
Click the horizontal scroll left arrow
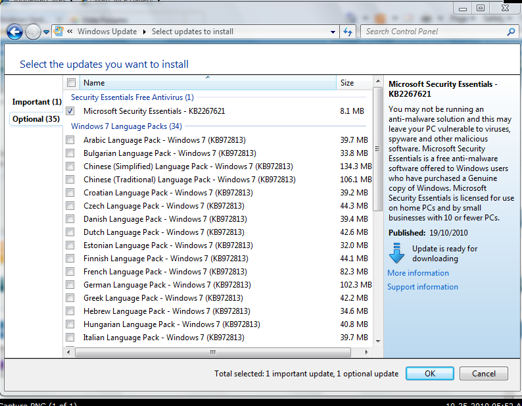(x=68, y=352)
